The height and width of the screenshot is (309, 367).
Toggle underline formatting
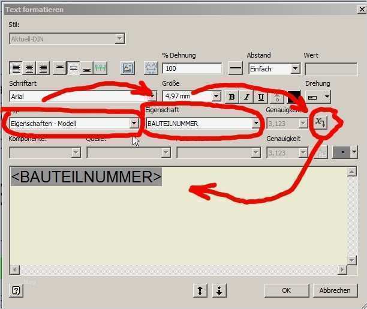coord(261,97)
